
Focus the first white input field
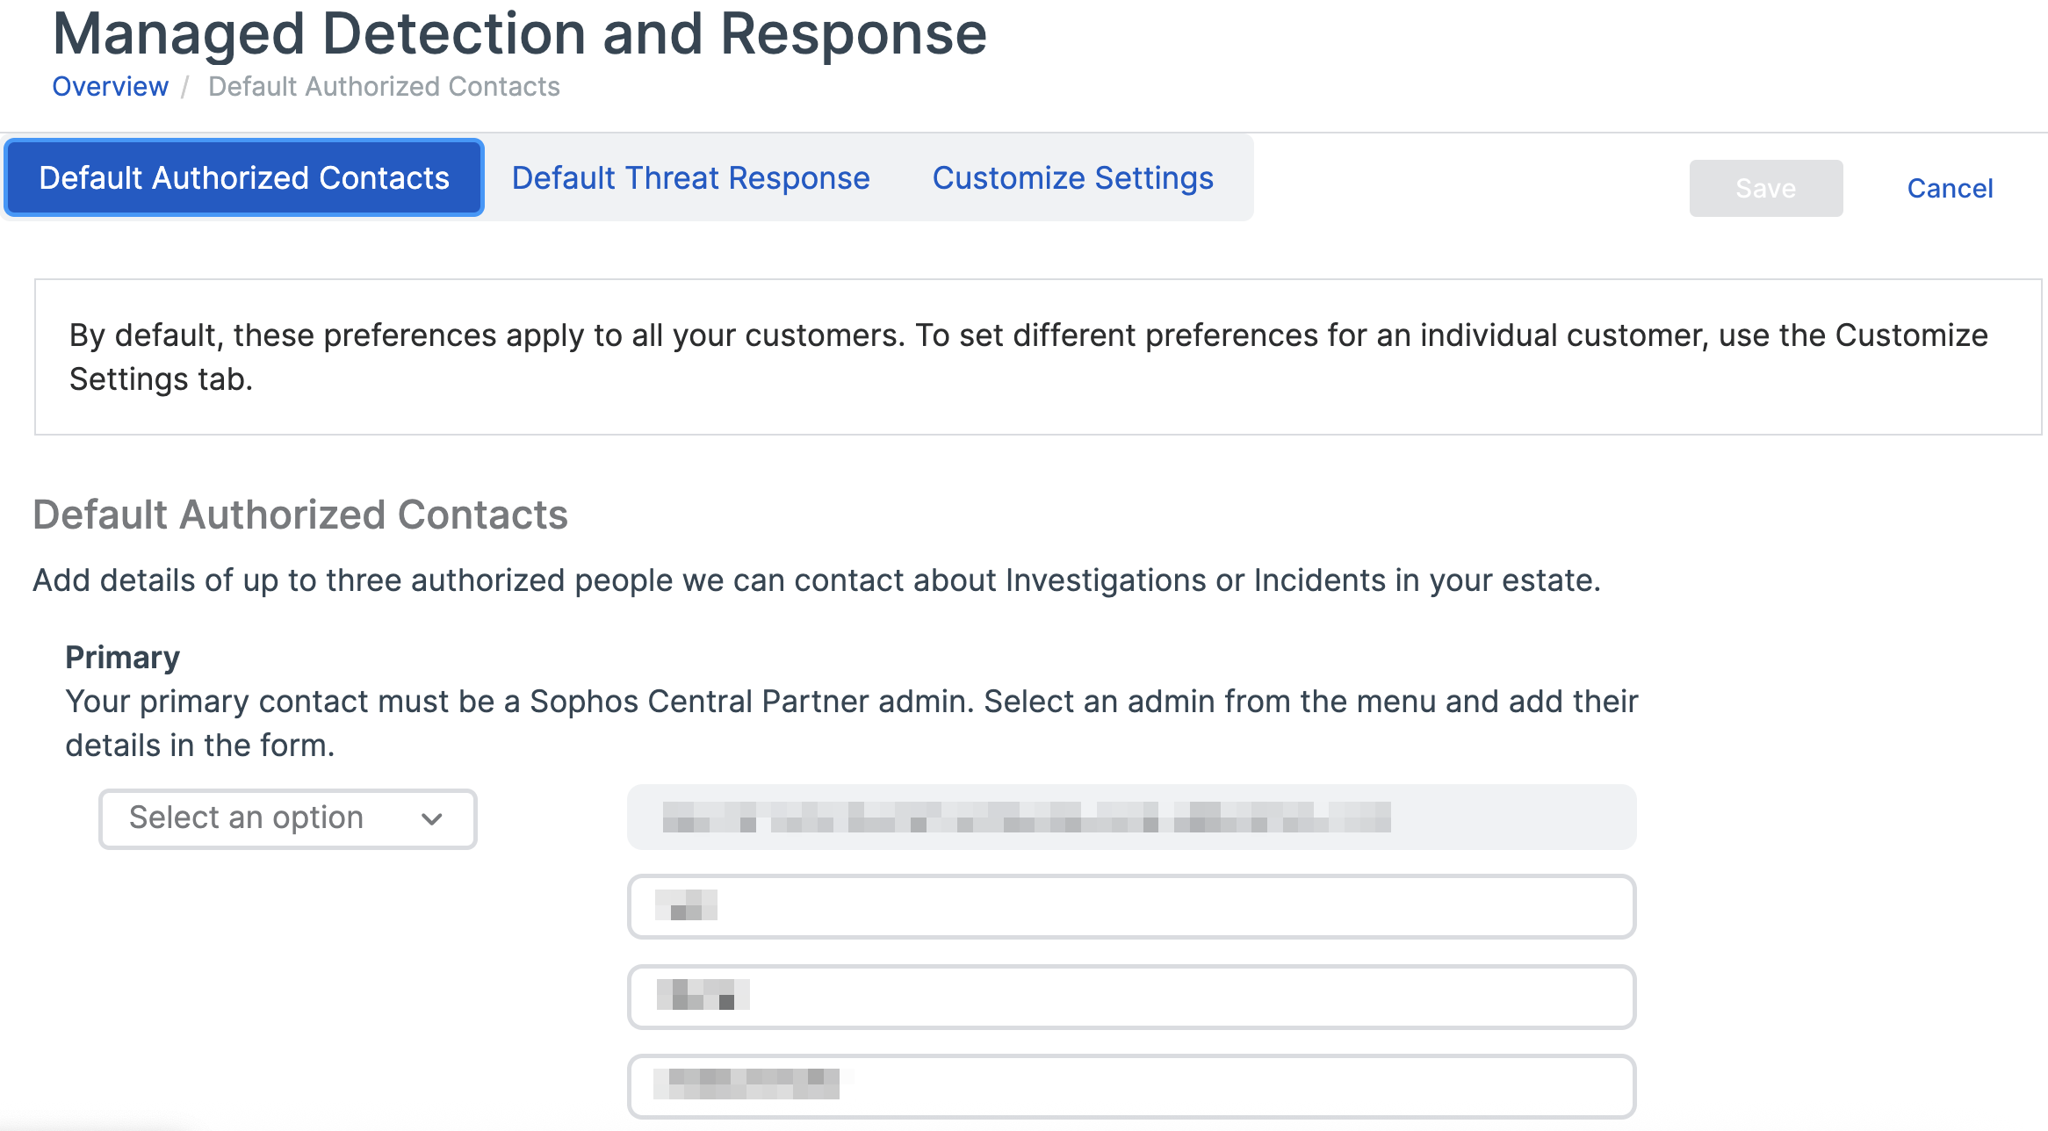1131,906
